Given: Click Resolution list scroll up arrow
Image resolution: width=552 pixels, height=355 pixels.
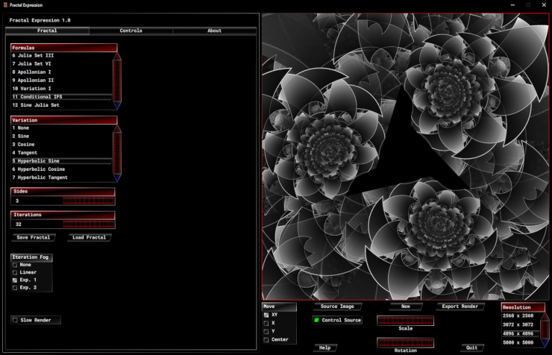Looking at the screenshot, I should (545, 316).
